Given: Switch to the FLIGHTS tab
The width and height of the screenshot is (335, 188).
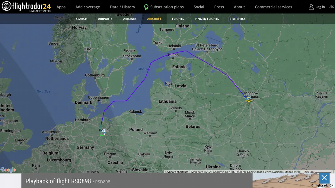Looking at the screenshot, I should [x=178, y=19].
